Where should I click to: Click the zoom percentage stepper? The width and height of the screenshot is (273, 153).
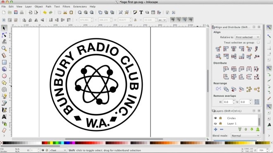point(268,150)
